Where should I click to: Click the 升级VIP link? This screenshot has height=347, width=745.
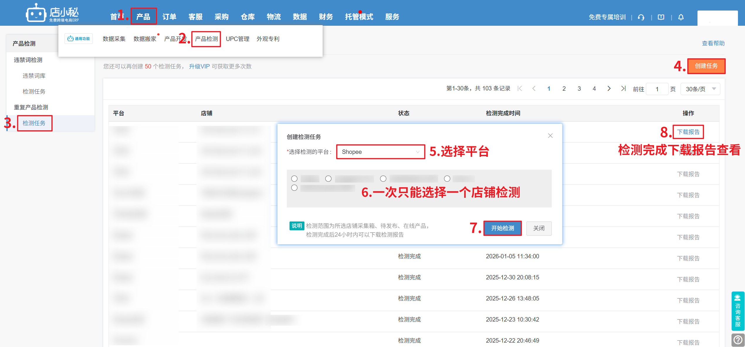pyautogui.click(x=199, y=66)
